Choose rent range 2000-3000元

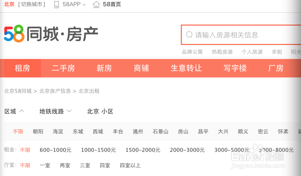(187, 150)
